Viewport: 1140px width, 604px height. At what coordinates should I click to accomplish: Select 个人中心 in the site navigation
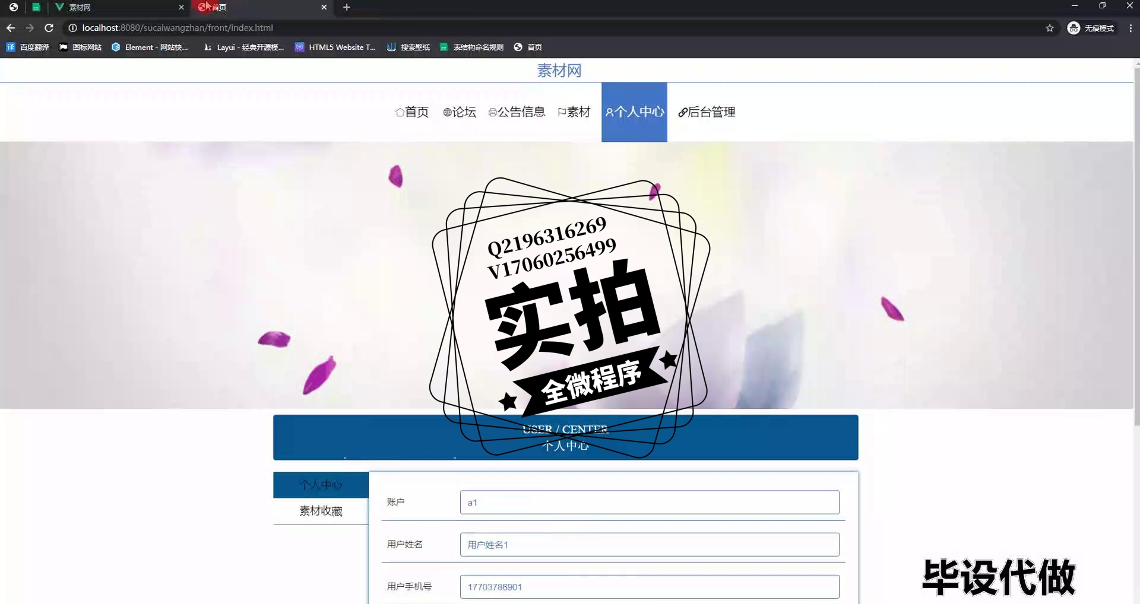point(634,112)
